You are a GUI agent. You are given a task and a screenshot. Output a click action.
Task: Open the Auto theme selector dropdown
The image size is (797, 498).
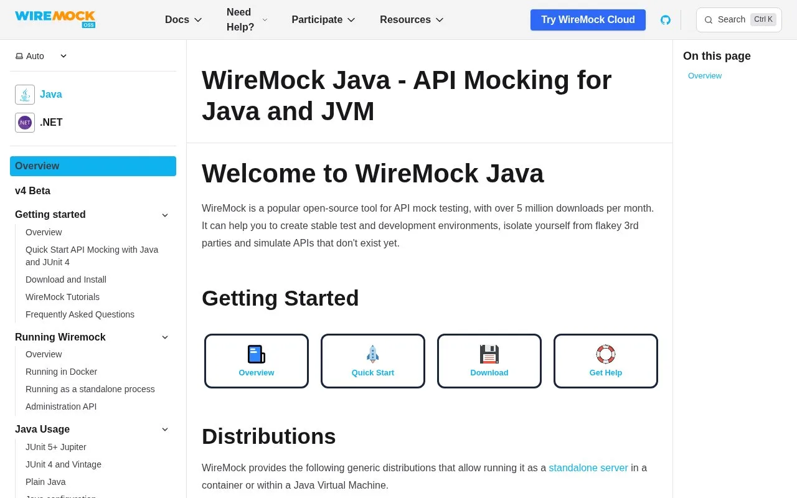42,56
